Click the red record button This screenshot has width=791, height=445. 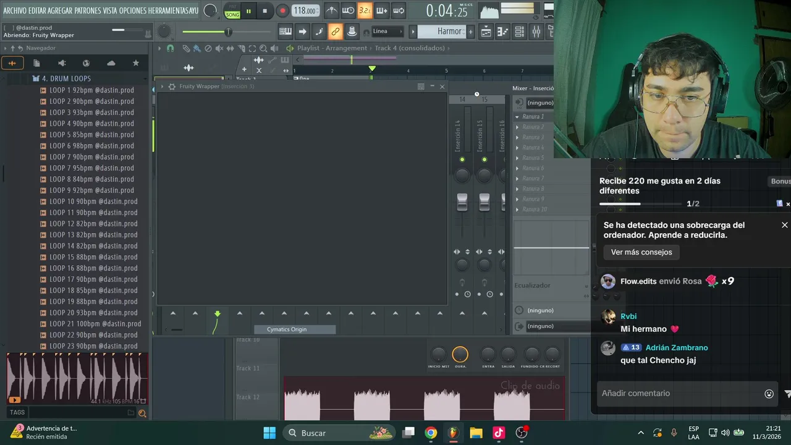tap(282, 11)
